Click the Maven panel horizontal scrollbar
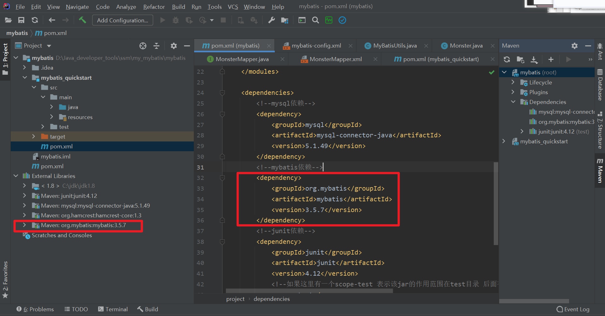This screenshot has height=316, width=605. (534, 301)
